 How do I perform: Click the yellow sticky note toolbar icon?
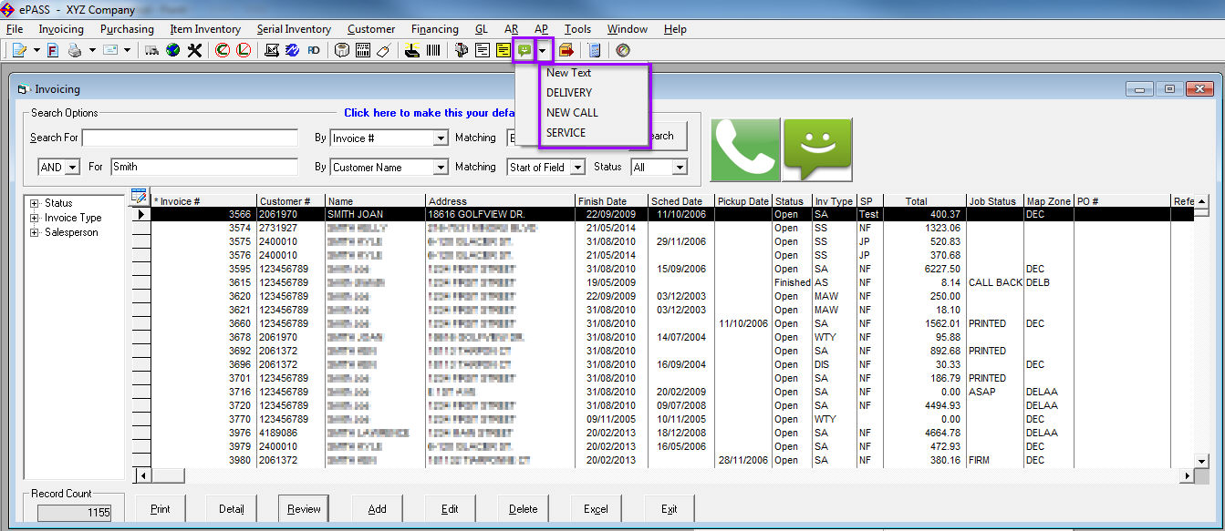pos(503,50)
